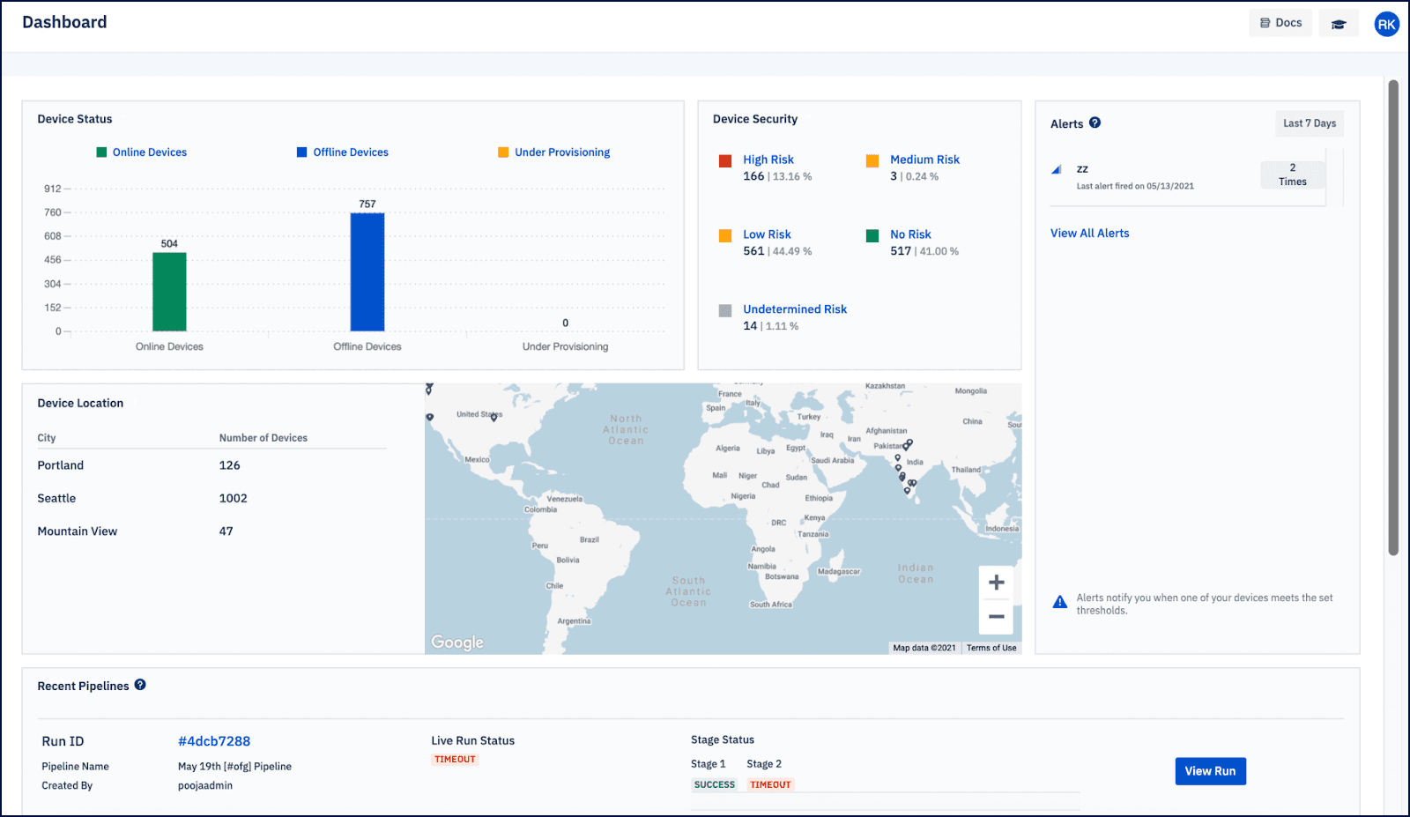Toggle Under Provisioning legend in chart
Screen dimensions: 1410x817
(x=553, y=152)
